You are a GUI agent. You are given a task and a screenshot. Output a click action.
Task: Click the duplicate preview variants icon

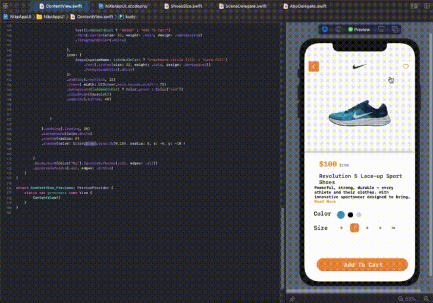(395, 29)
